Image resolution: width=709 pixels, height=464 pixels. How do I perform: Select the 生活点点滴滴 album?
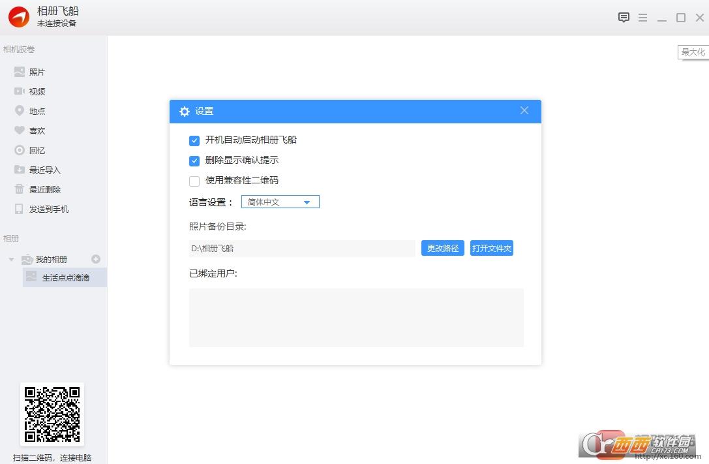tap(65, 278)
